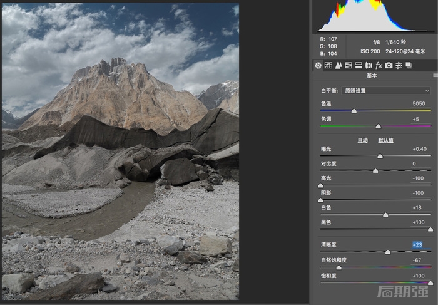Screen dimensions: 438x305
Task: Click the 自动 auto tone link
Action: click(362, 140)
